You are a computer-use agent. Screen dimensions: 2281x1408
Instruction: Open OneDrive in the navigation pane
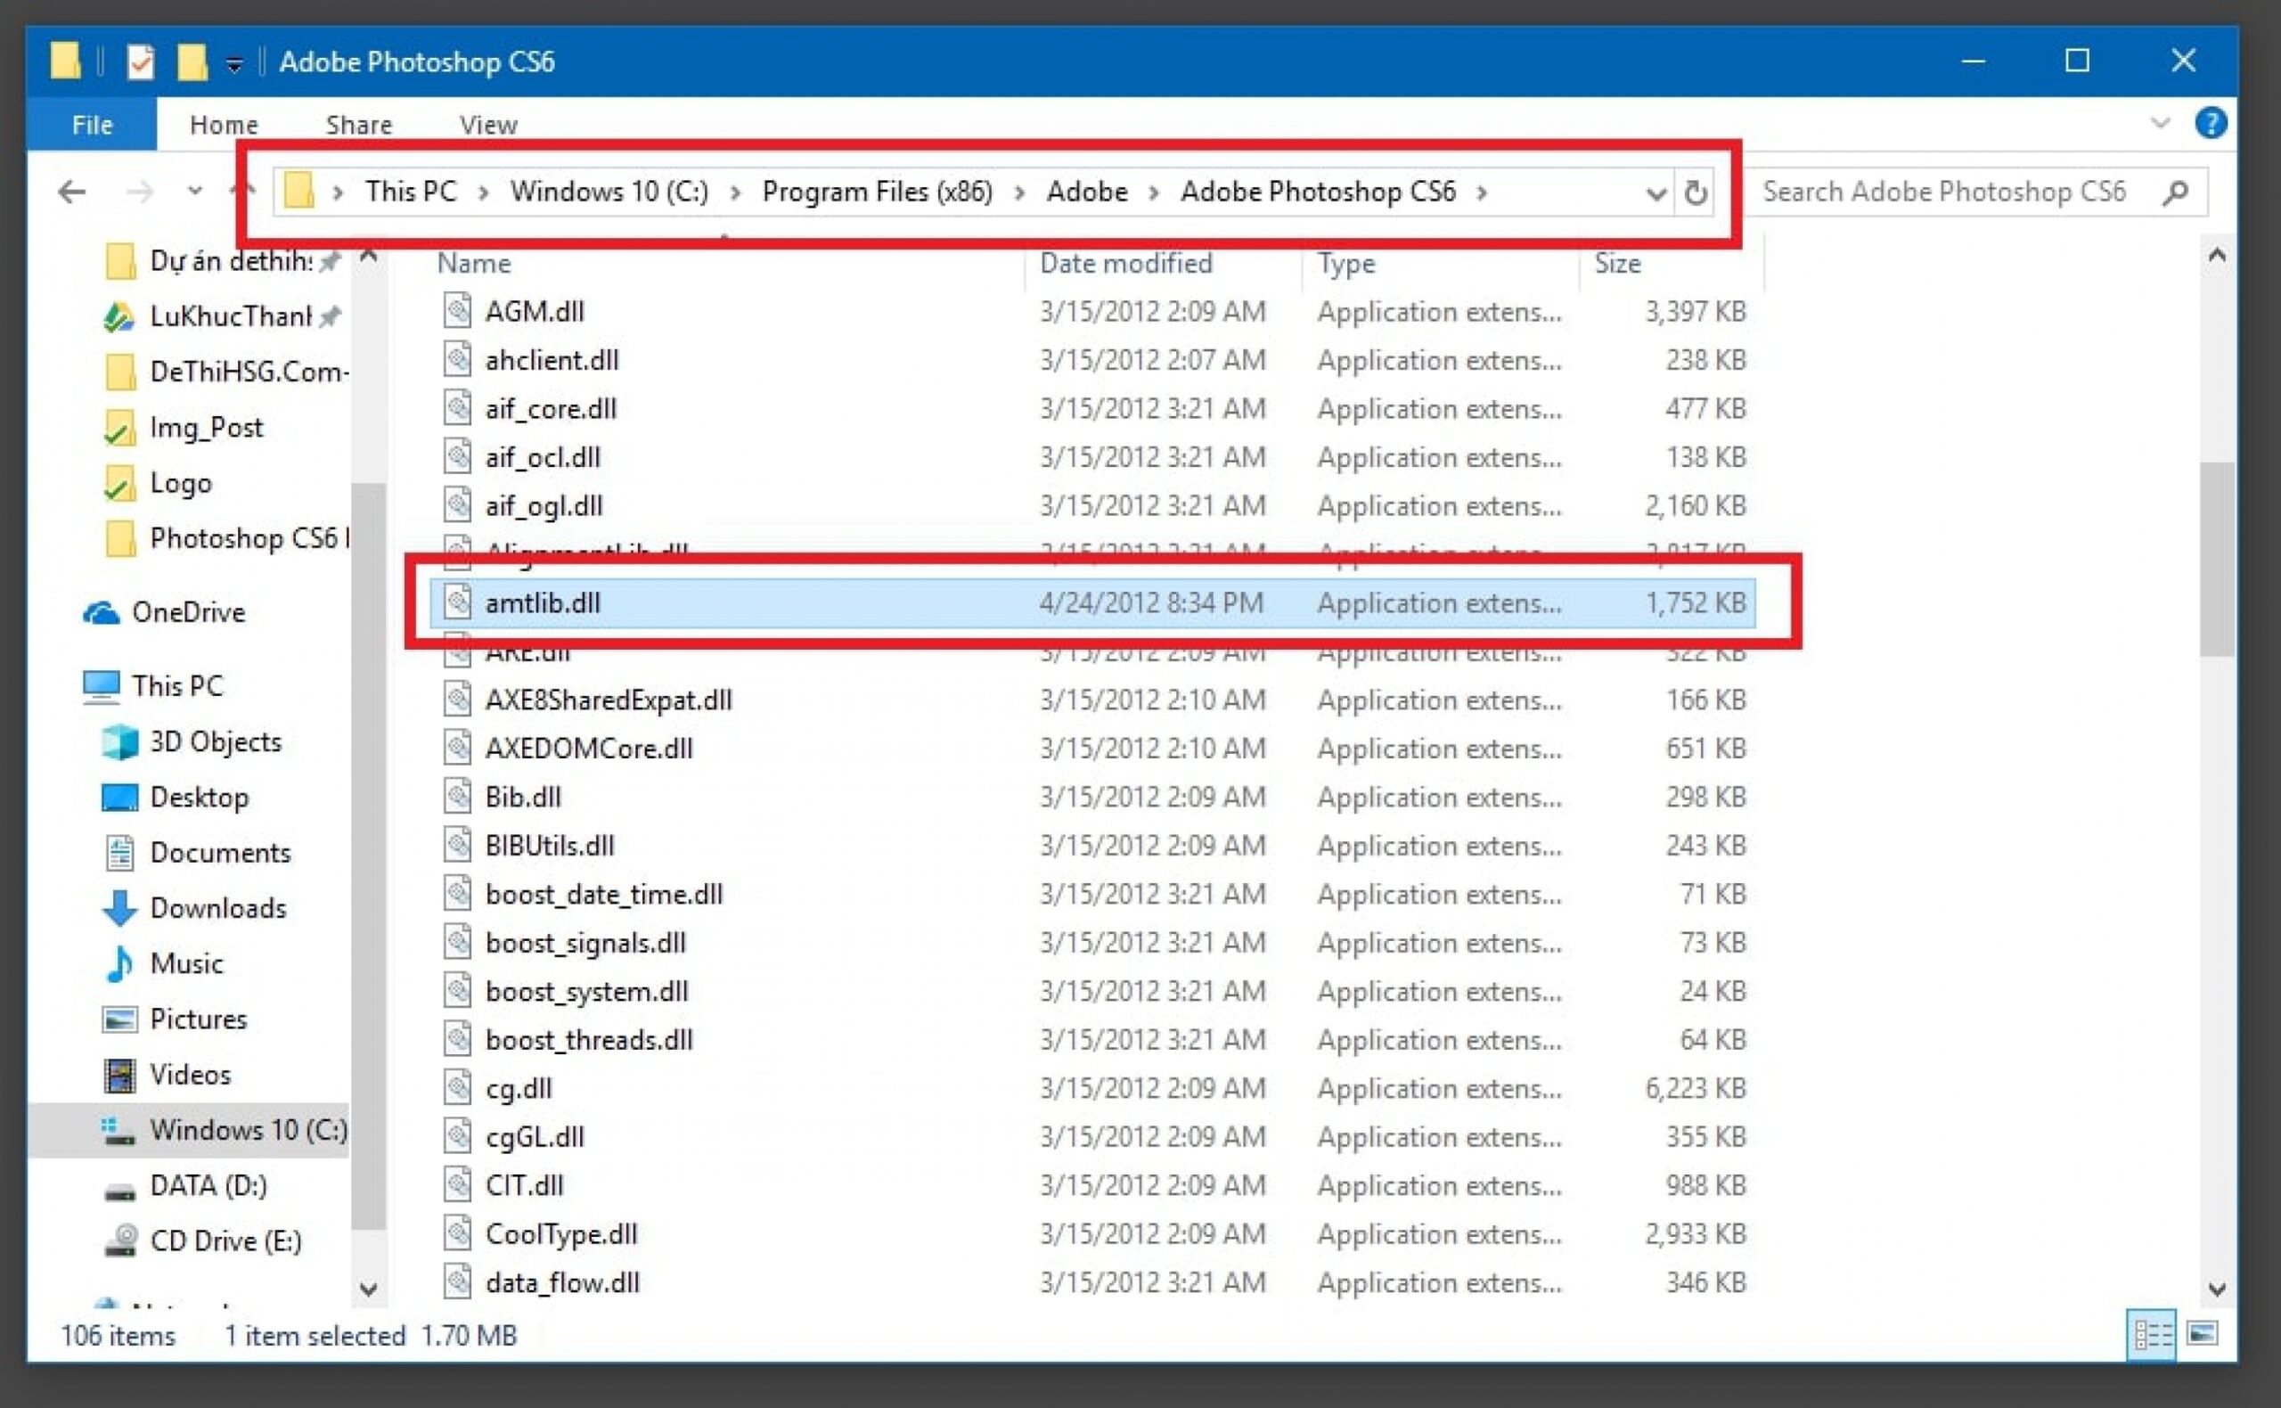click(x=187, y=613)
